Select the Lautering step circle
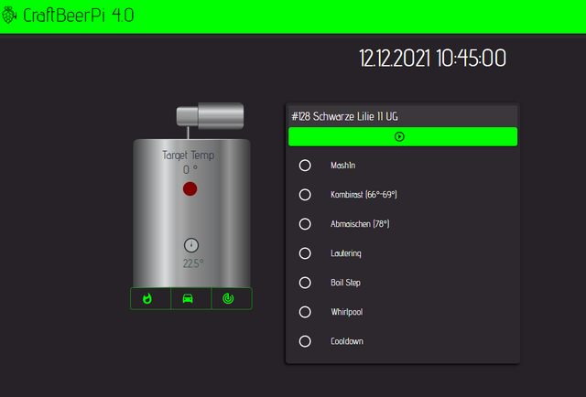This screenshot has height=397, width=586. tap(305, 253)
